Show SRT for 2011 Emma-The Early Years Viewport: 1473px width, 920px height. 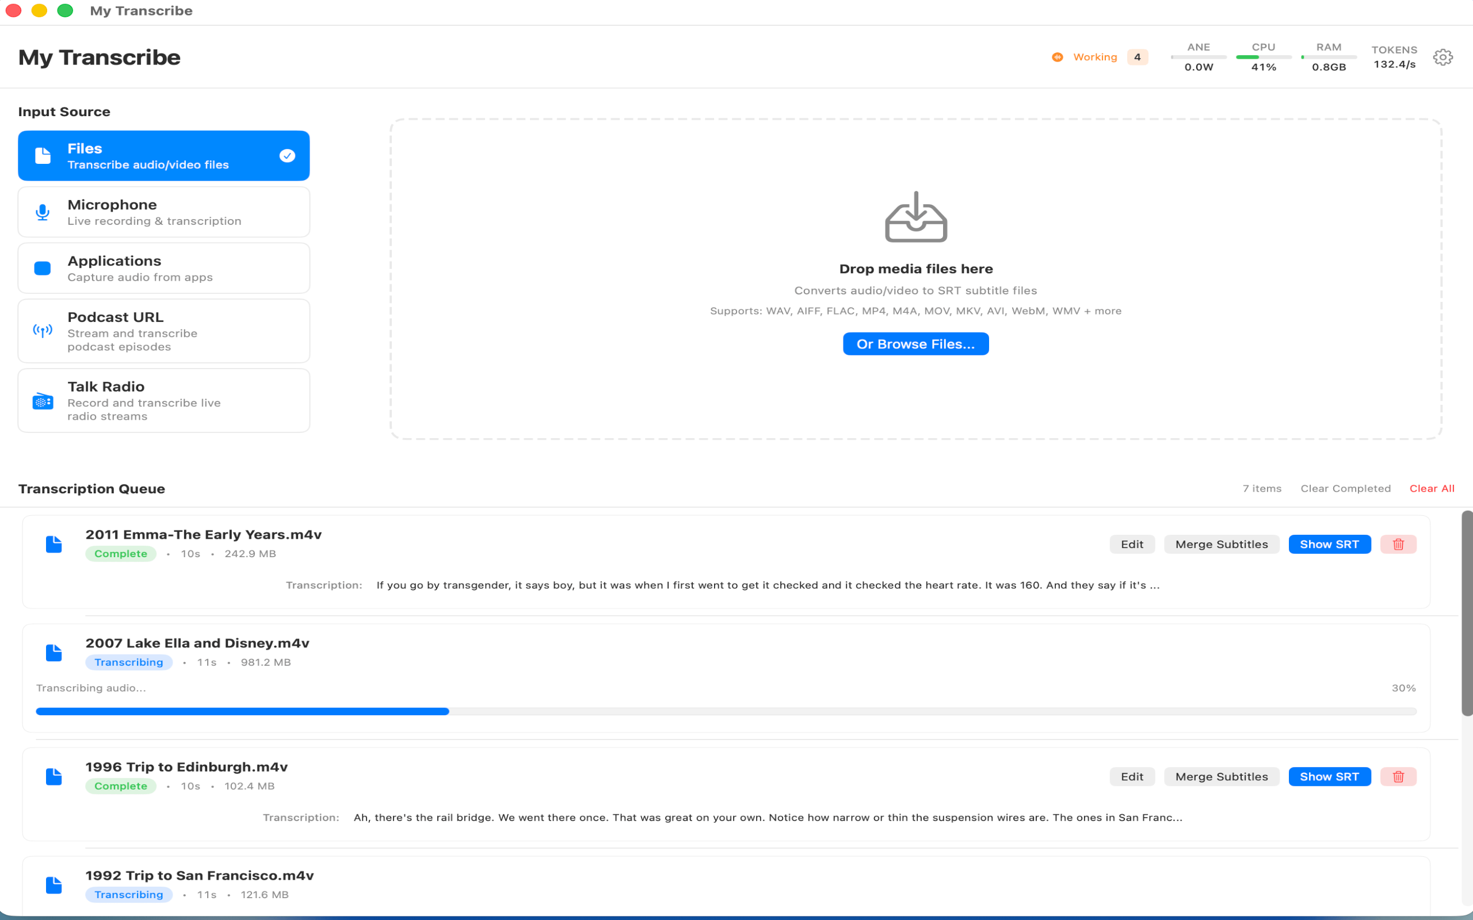point(1329,544)
